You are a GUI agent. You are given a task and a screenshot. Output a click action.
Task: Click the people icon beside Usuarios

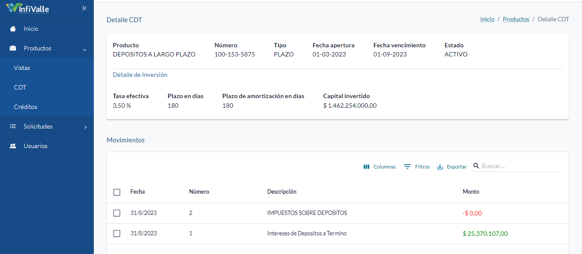pos(13,146)
